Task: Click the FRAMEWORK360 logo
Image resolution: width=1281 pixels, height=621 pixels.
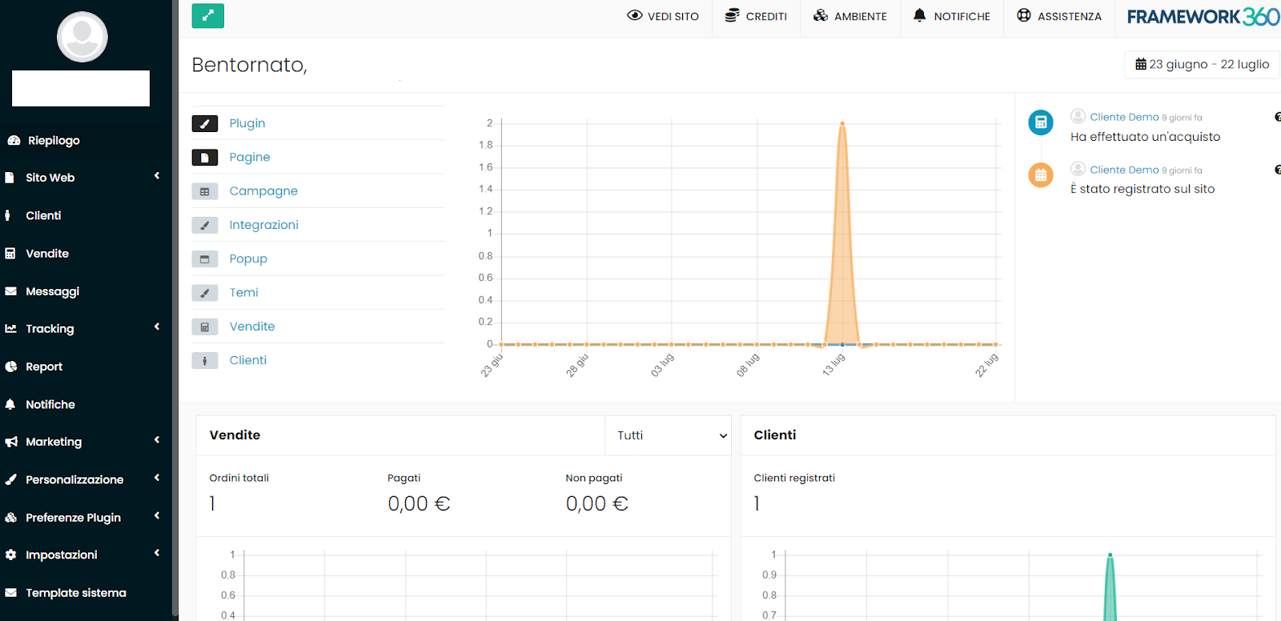Action: pos(1203,17)
